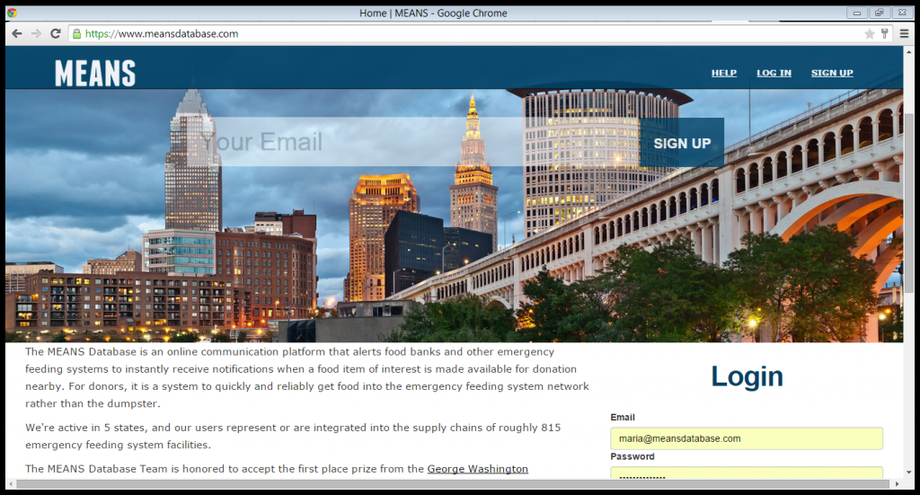The width and height of the screenshot is (920, 495).
Task: Click the Login Email input field
Action: (747, 438)
